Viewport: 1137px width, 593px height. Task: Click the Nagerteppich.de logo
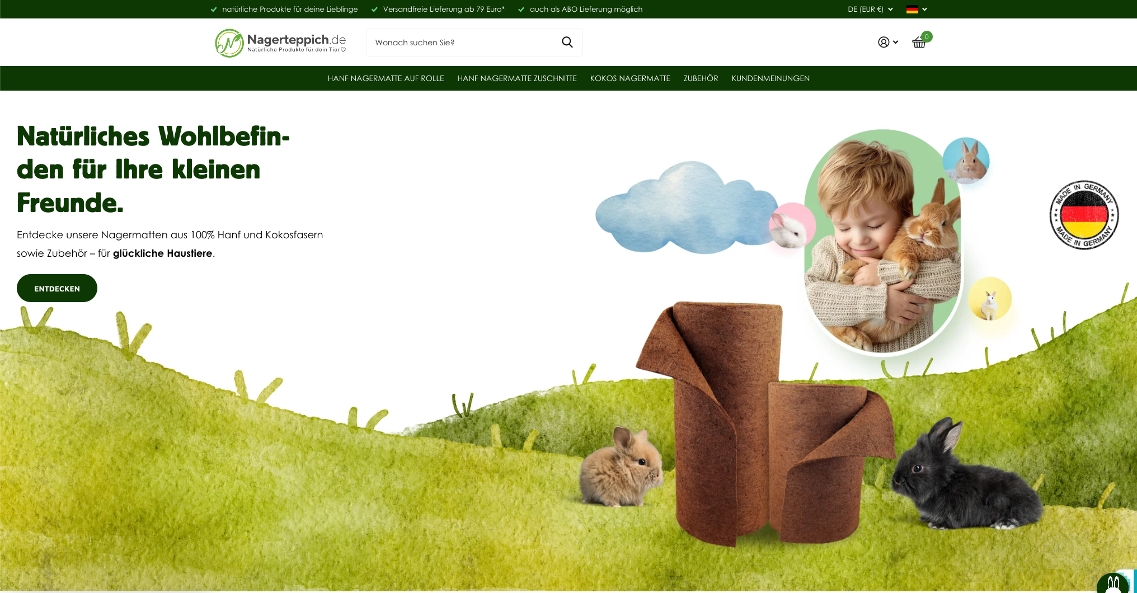pyautogui.click(x=281, y=43)
